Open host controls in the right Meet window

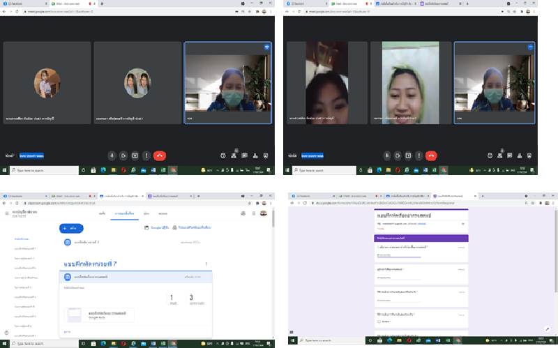click(x=531, y=156)
